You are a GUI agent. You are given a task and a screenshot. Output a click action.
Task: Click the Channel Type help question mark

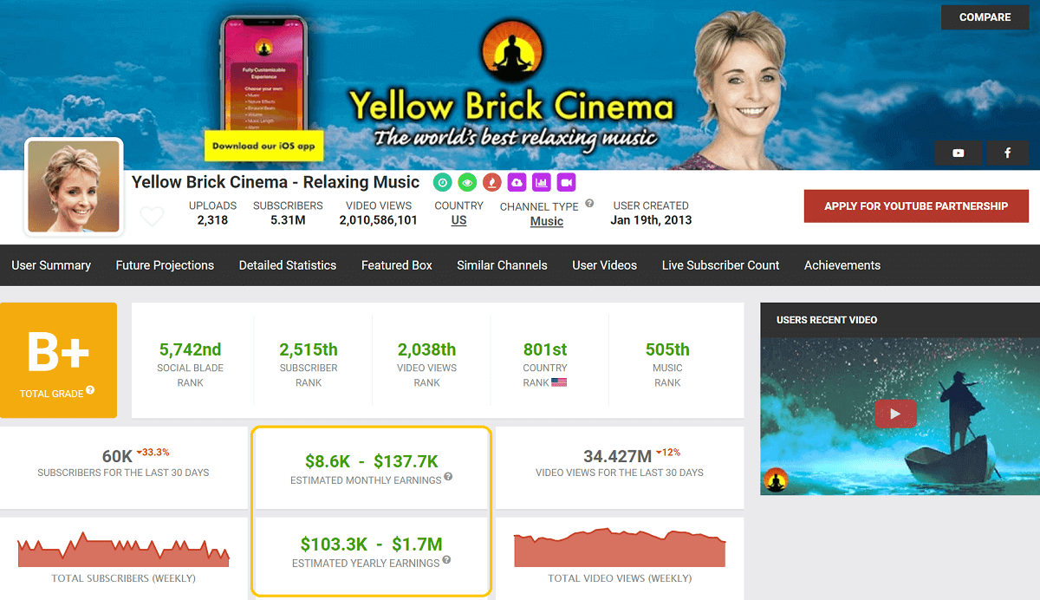tap(589, 204)
